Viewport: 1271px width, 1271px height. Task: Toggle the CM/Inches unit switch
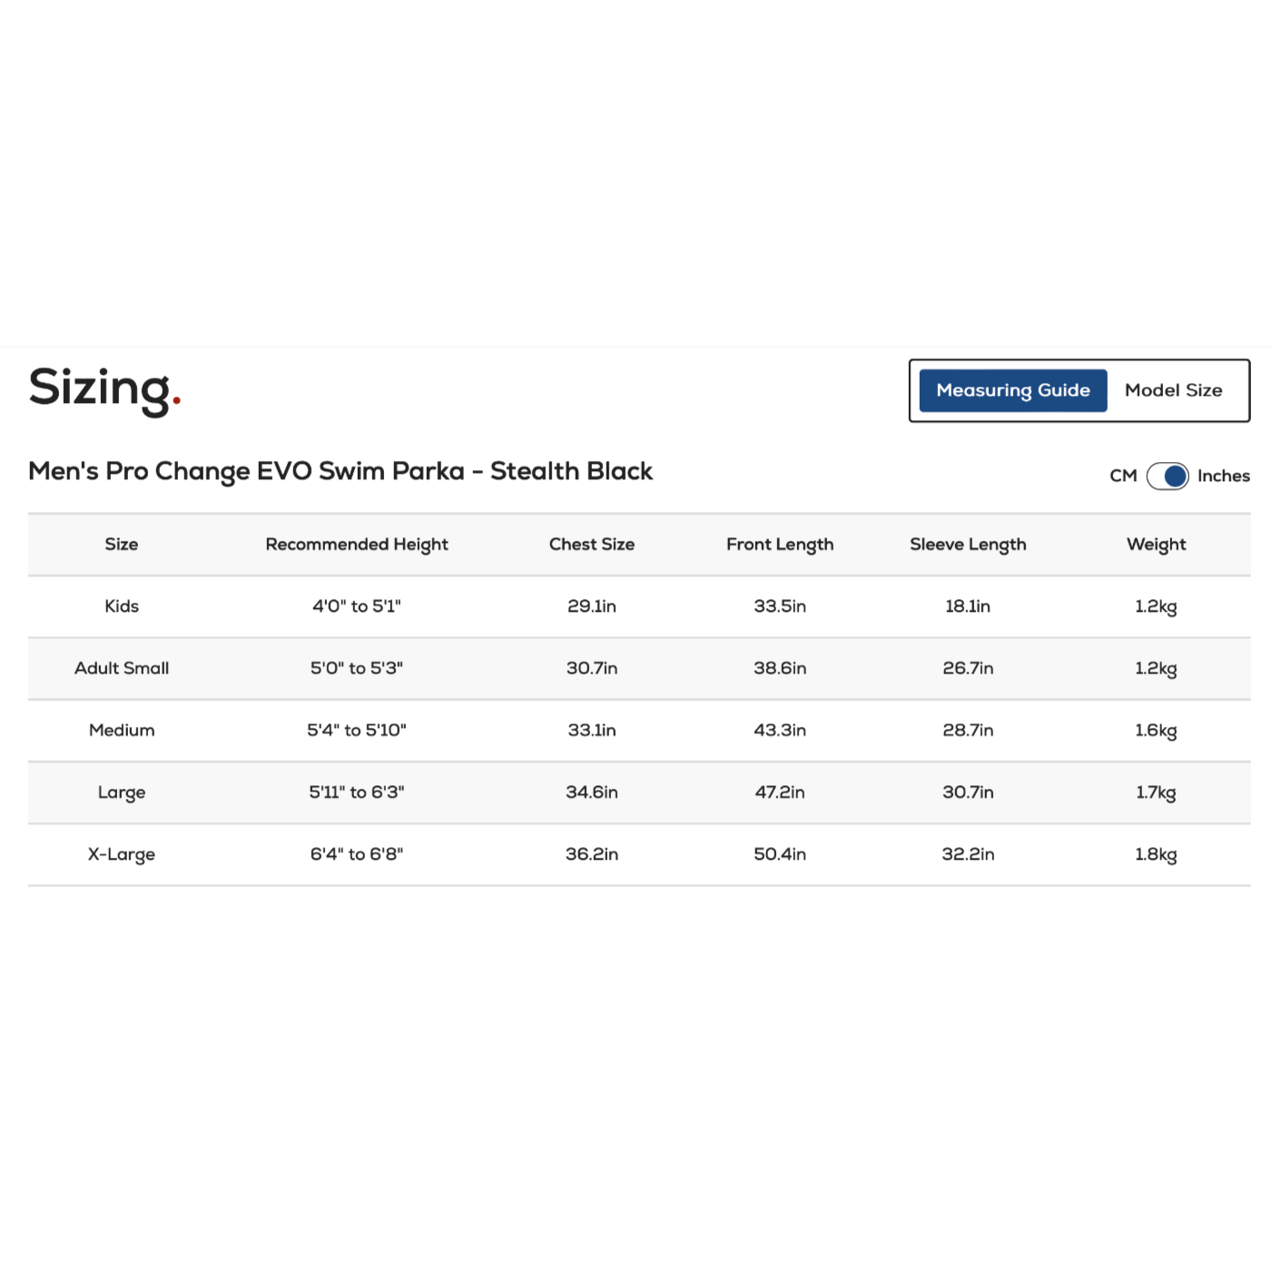pos(1168,476)
